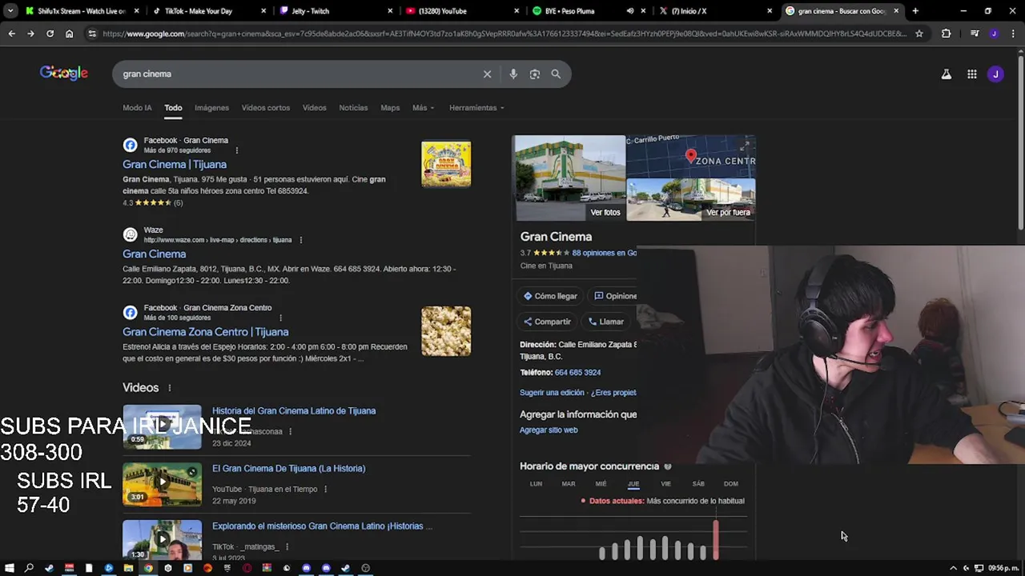Select the Videos cortos filter

pos(266,108)
